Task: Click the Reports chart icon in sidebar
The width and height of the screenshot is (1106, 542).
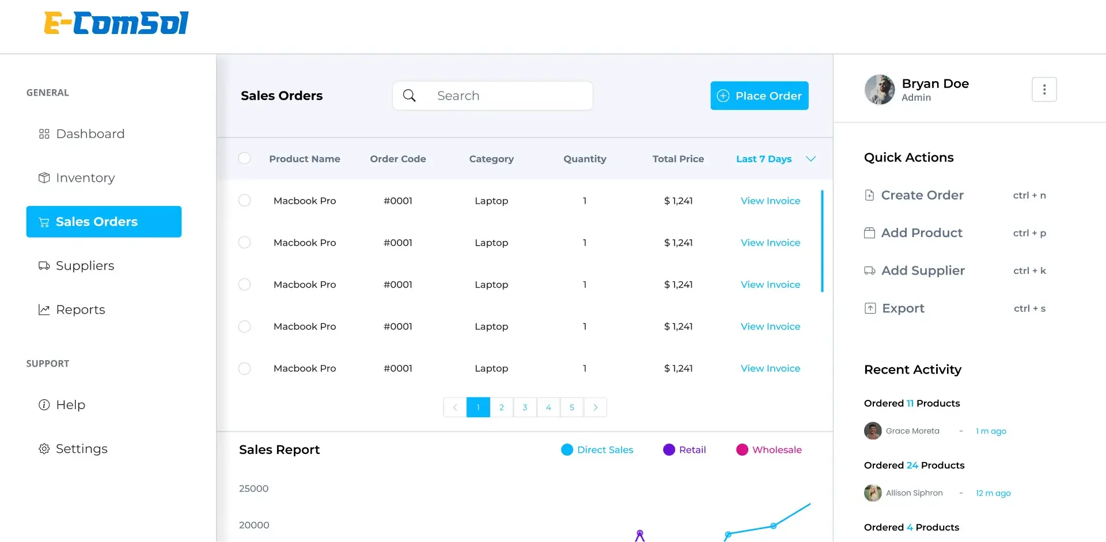Action: coord(44,310)
